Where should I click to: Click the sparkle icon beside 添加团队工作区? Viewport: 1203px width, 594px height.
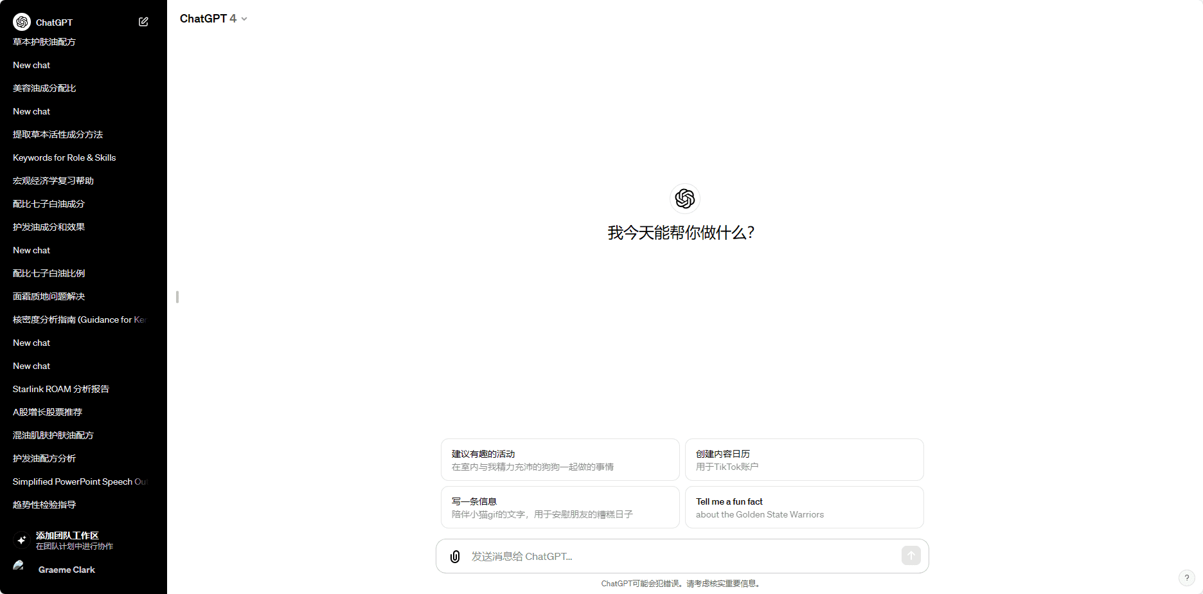click(21, 540)
